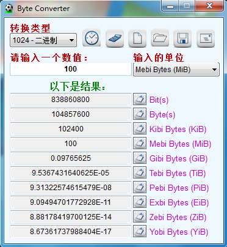Click the ZiB result 8.88178419700125E-14

pyautogui.click(x=71, y=217)
